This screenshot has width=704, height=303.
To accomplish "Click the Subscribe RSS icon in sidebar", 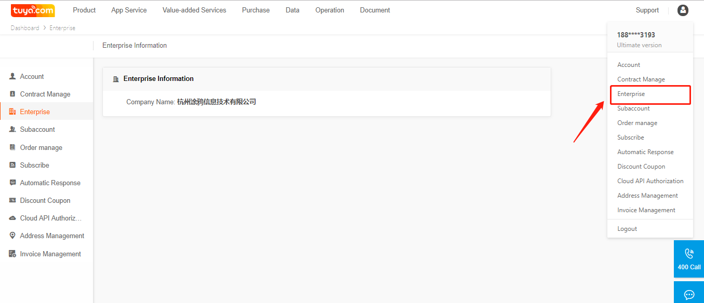I will pos(12,165).
